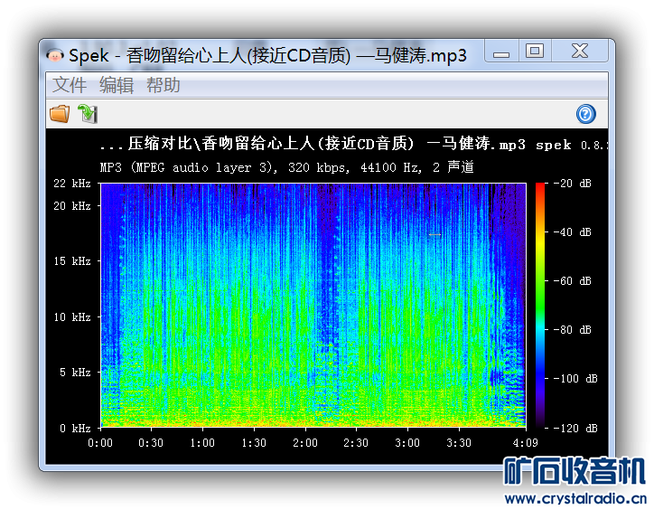Click the 2:00 time label

coord(305,443)
